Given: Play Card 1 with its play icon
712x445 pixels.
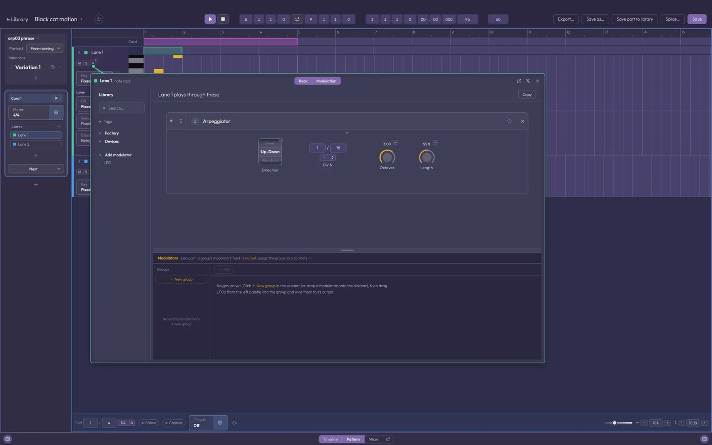Looking at the screenshot, I should click(56, 98).
